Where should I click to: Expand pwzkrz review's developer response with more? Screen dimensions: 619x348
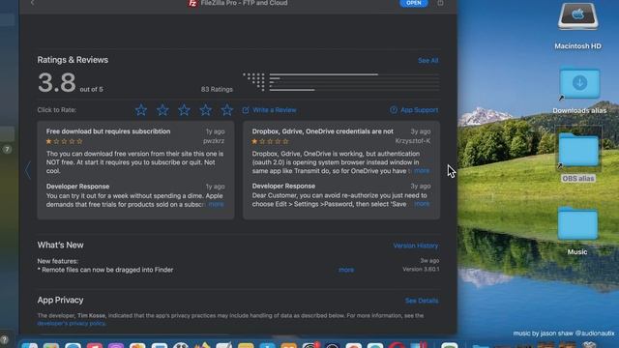(216, 204)
